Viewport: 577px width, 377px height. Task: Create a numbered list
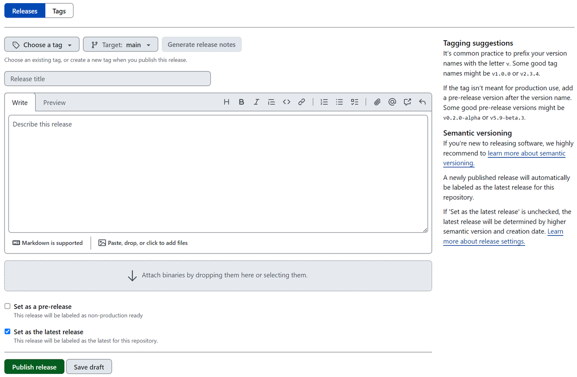324,102
